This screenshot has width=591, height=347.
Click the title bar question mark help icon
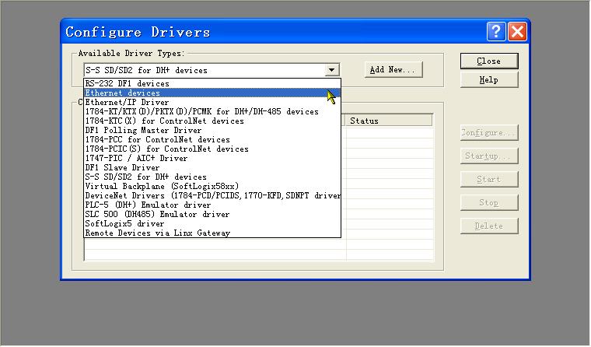click(x=496, y=31)
